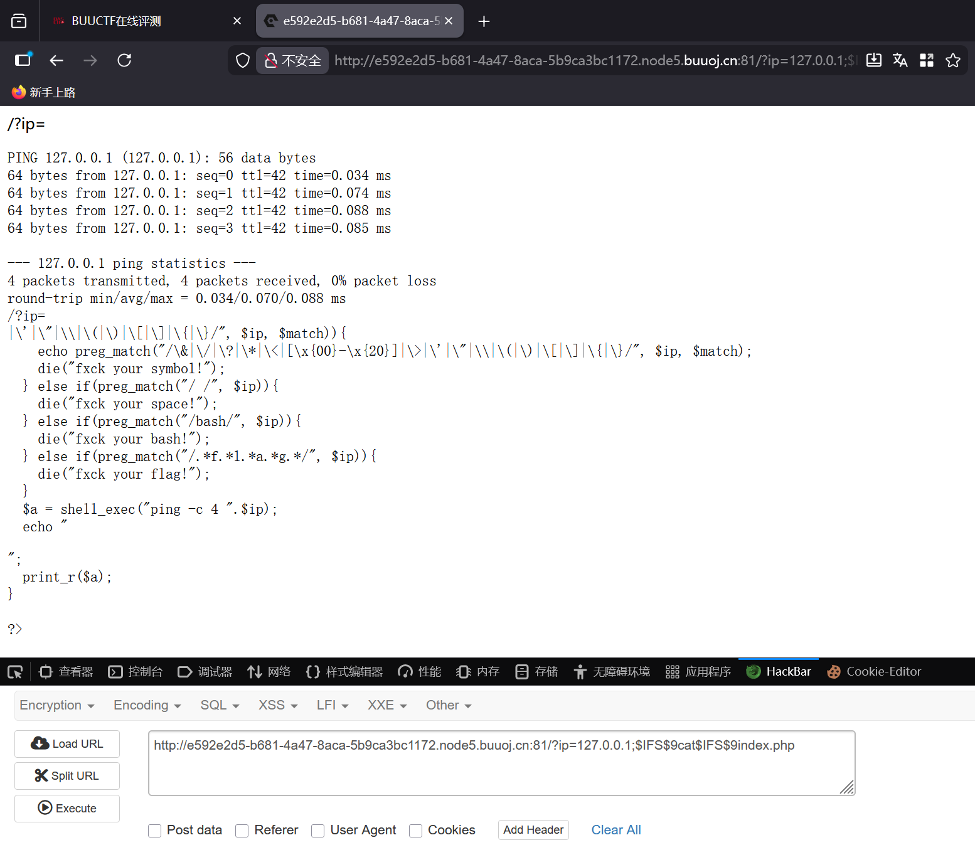Bookmark the page with the star icon
The width and height of the screenshot is (975, 845).
[953, 60]
